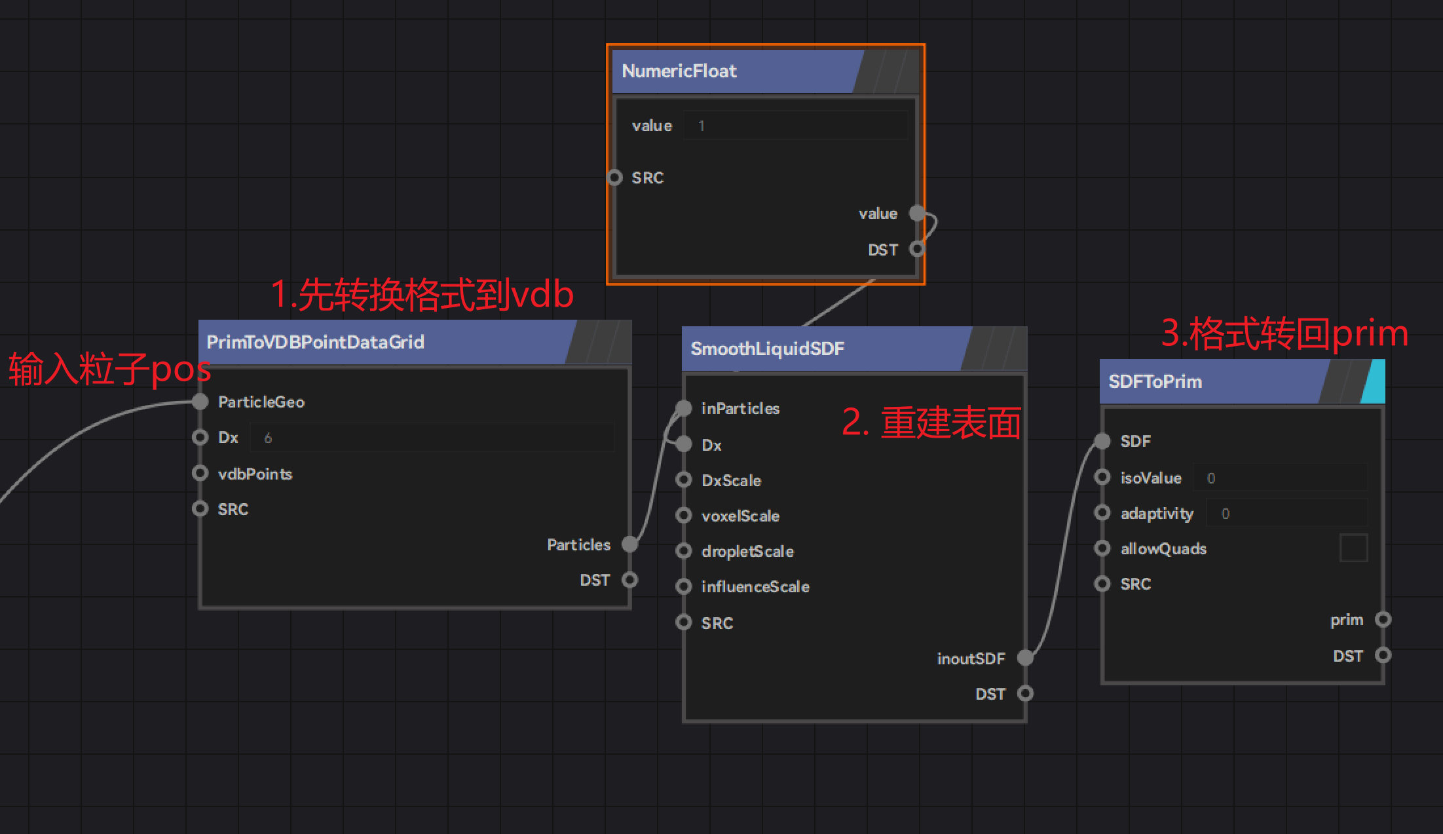Click the influenceScale input socket

(684, 586)
